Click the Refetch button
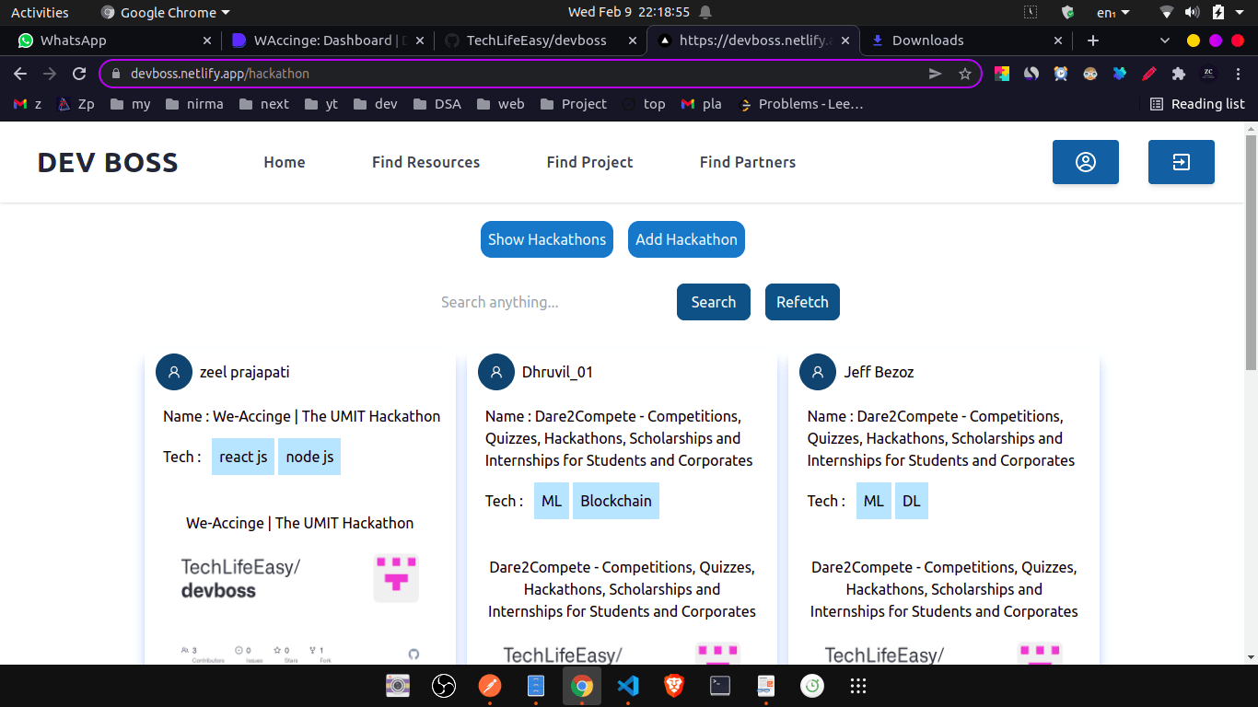 point(802,302)
